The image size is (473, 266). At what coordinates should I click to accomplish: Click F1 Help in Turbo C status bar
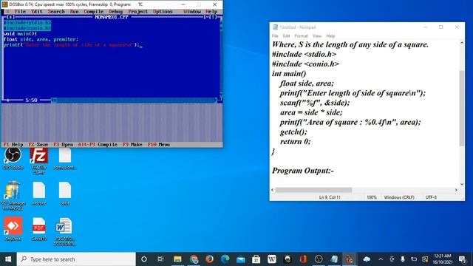(13, 145)
